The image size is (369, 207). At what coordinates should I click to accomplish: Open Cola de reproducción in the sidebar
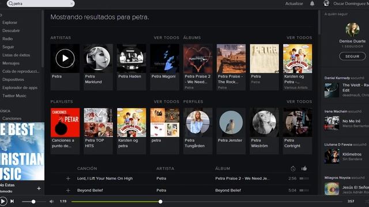pos(21,71)
